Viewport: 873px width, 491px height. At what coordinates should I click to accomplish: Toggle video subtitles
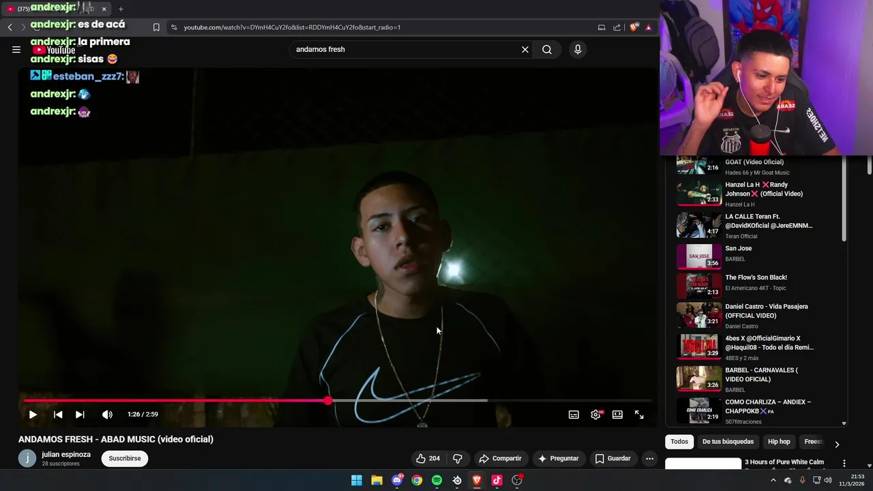coord(574,414)
